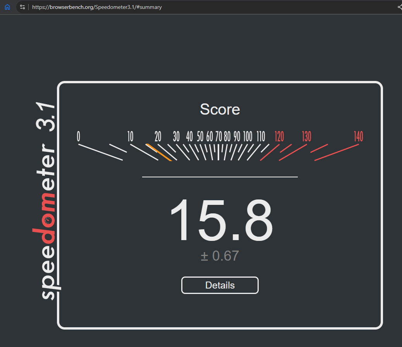The image size is (402, 347).
Task: Click the Score heading
Action: [220, 110]
